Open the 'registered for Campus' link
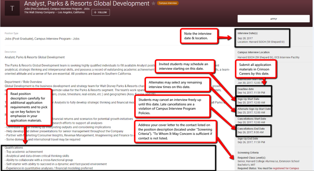The image size is (314, 171). [x=286, y=168]
